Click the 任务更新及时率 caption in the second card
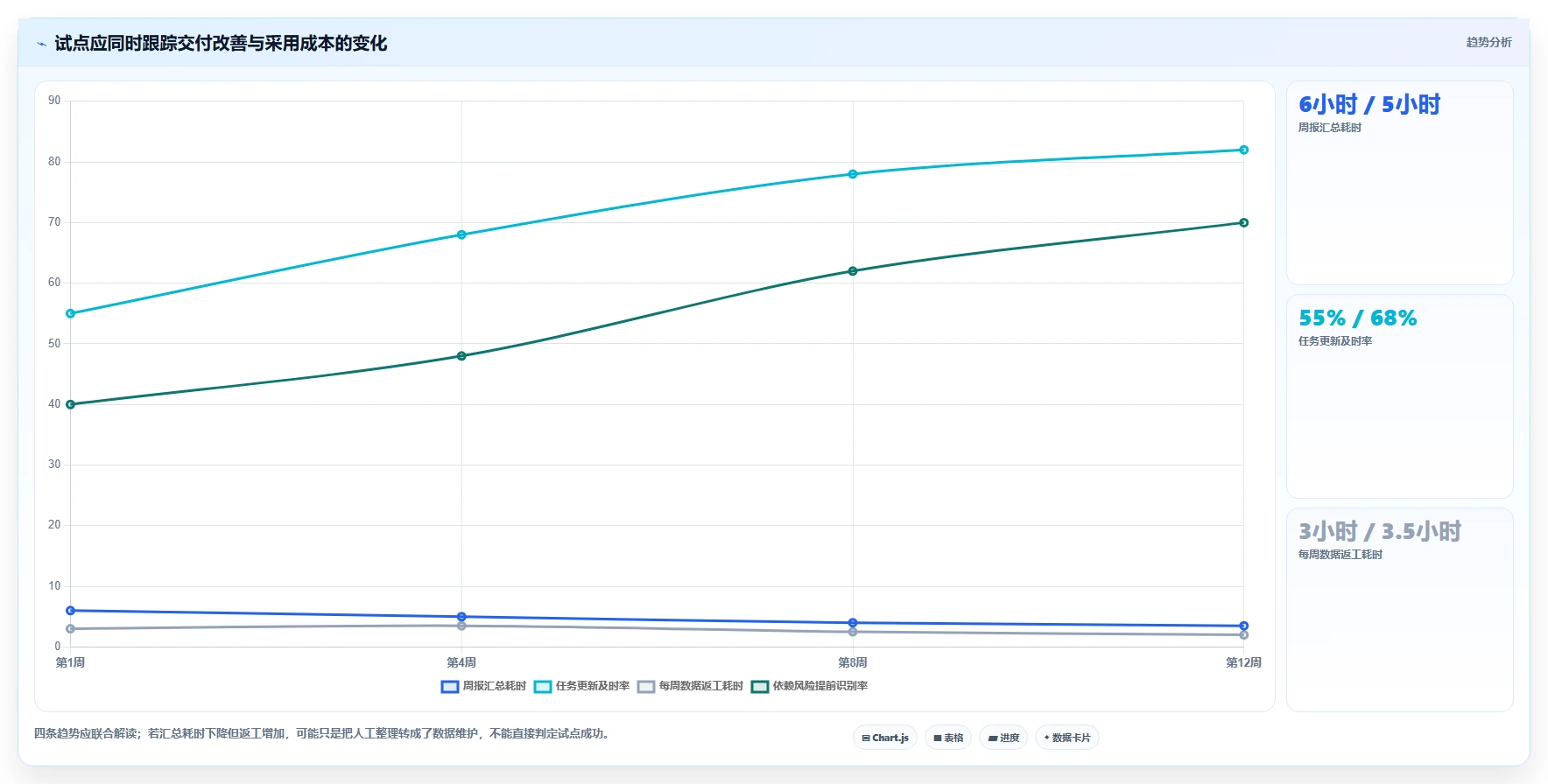Screen dimensions: 1548x784 click(x=1335, y=341)
